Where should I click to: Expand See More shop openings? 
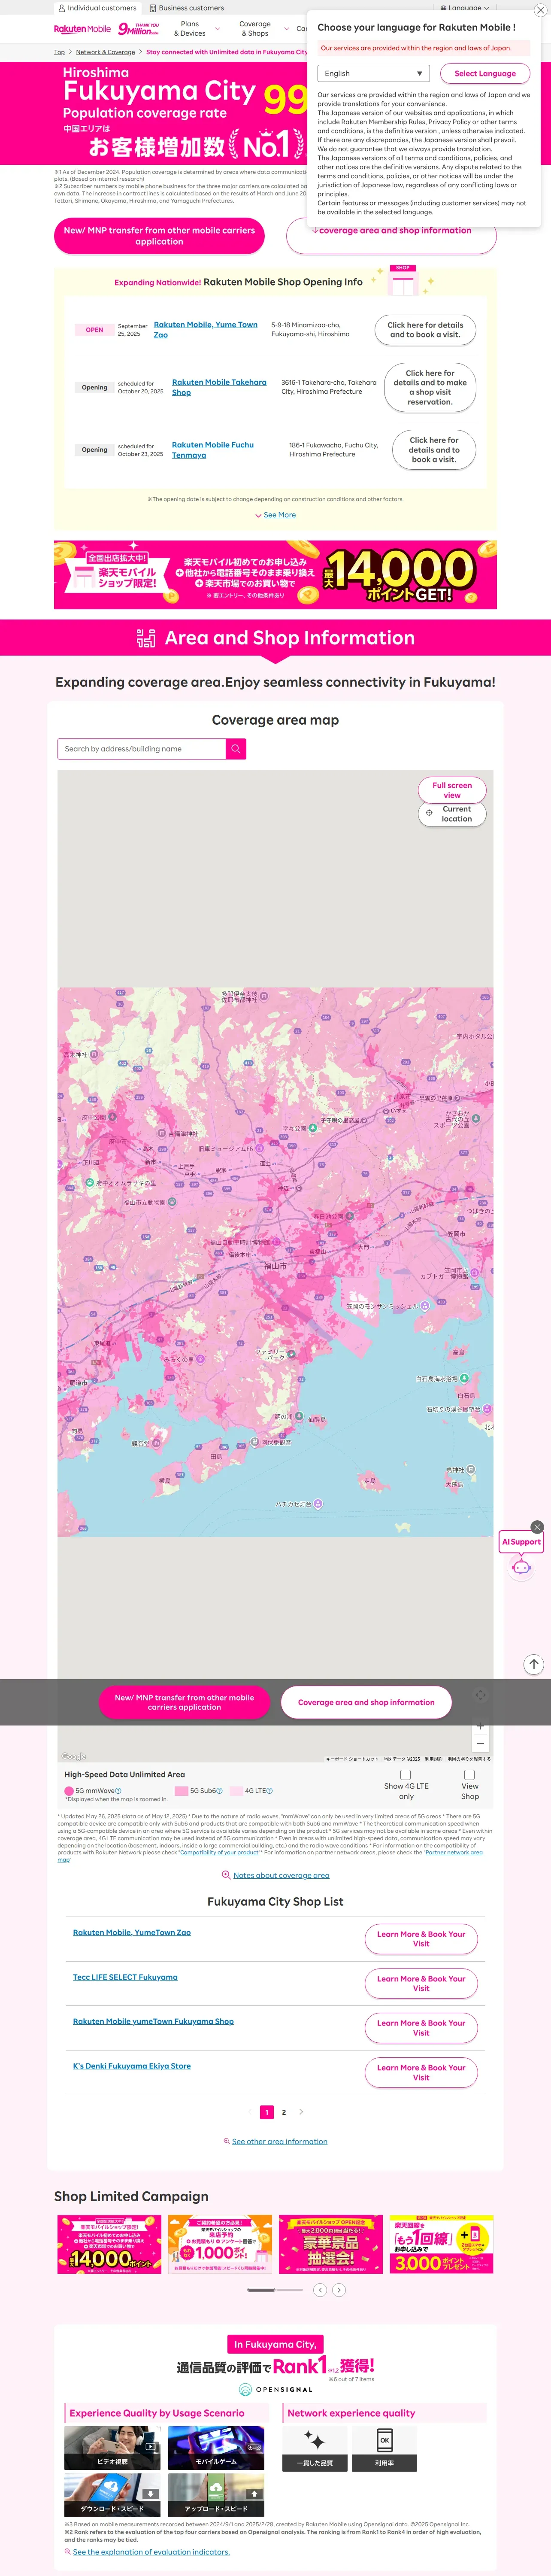[276, 515]
